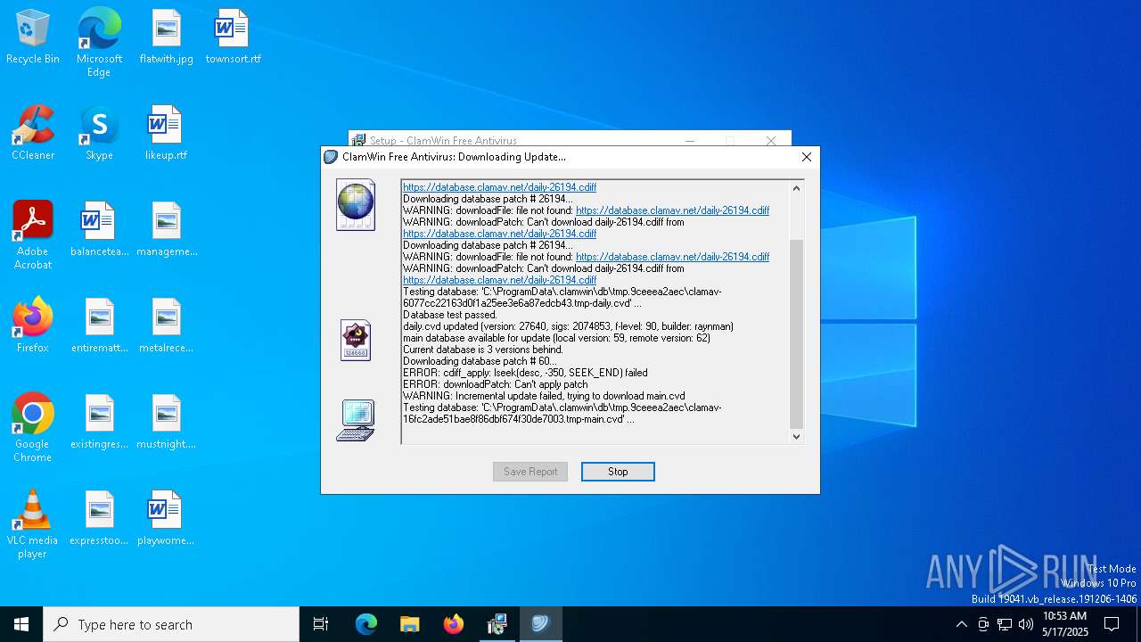Click scroll up arrow in update log

tap(797, 188)
